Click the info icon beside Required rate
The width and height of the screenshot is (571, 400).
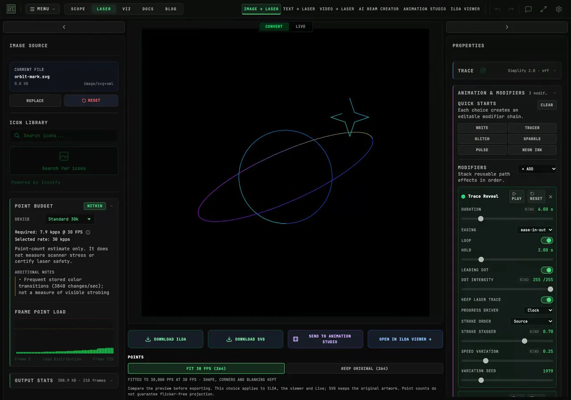pos(88,232)
